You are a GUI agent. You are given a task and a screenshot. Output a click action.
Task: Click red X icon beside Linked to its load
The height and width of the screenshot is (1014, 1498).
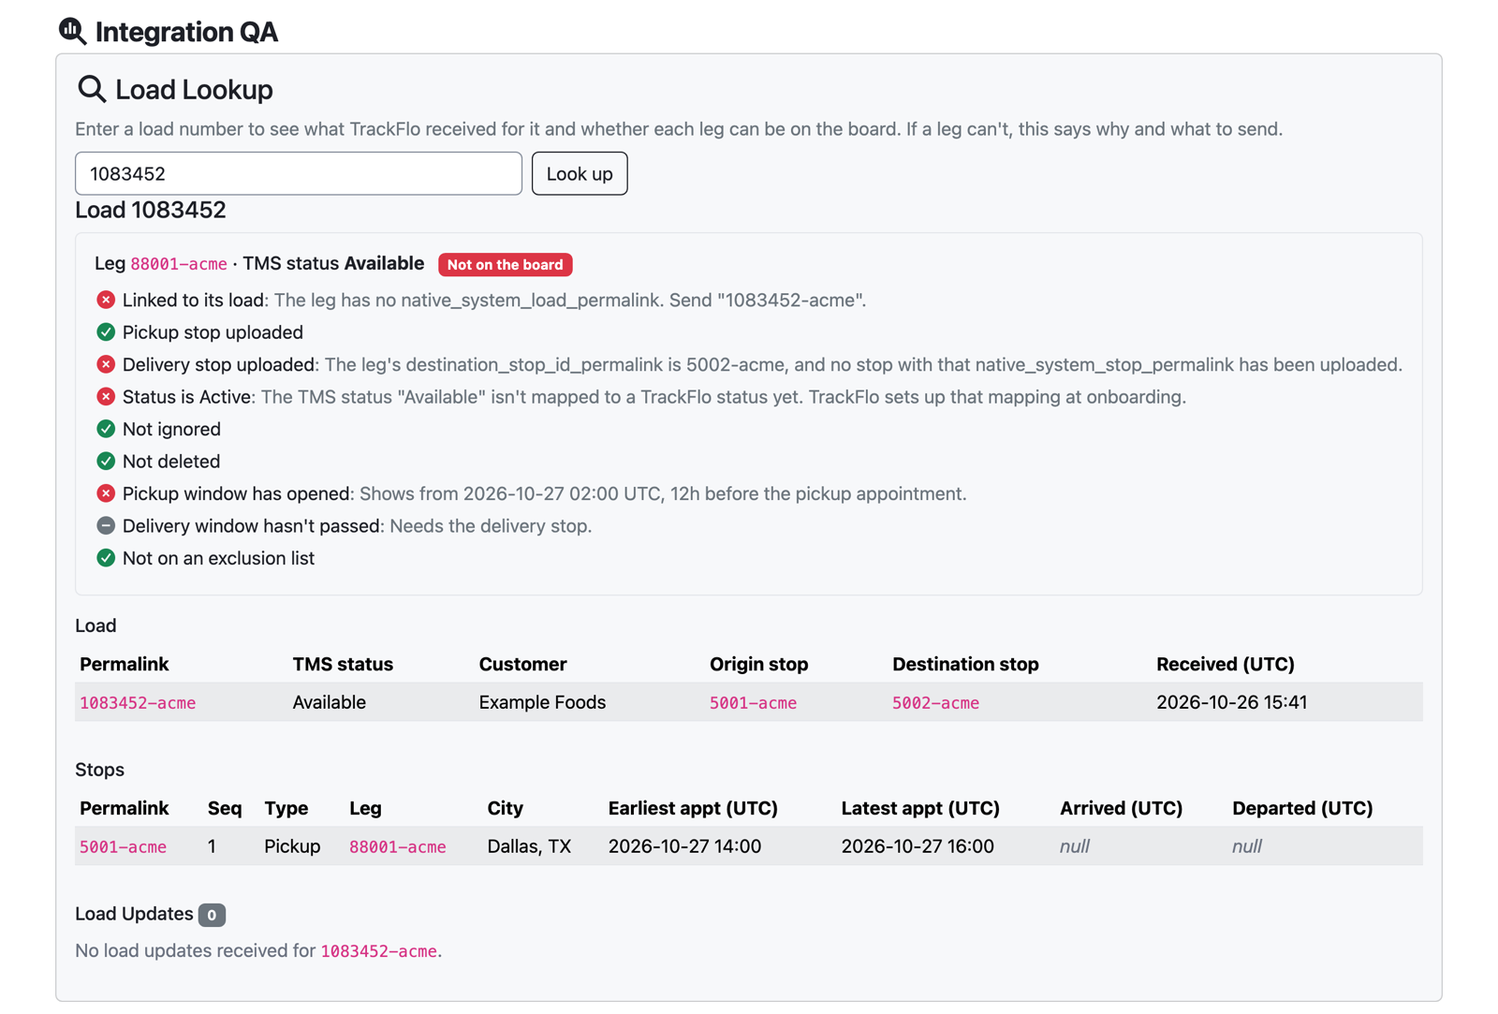tap(106, 300)
